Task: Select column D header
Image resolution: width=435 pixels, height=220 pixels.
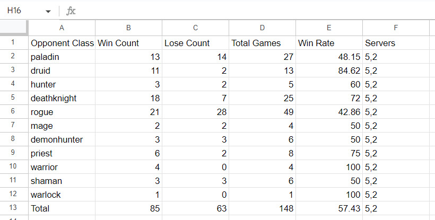Action: (262, 28)
